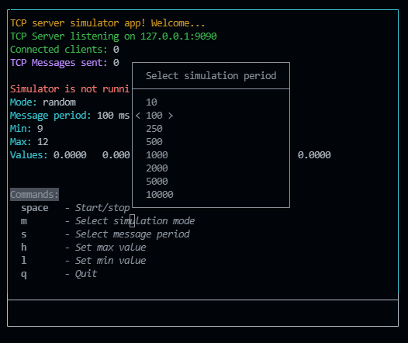Click the 's - Select message period' command
Screen dimensions: 408x343
[x=105, y=234]
